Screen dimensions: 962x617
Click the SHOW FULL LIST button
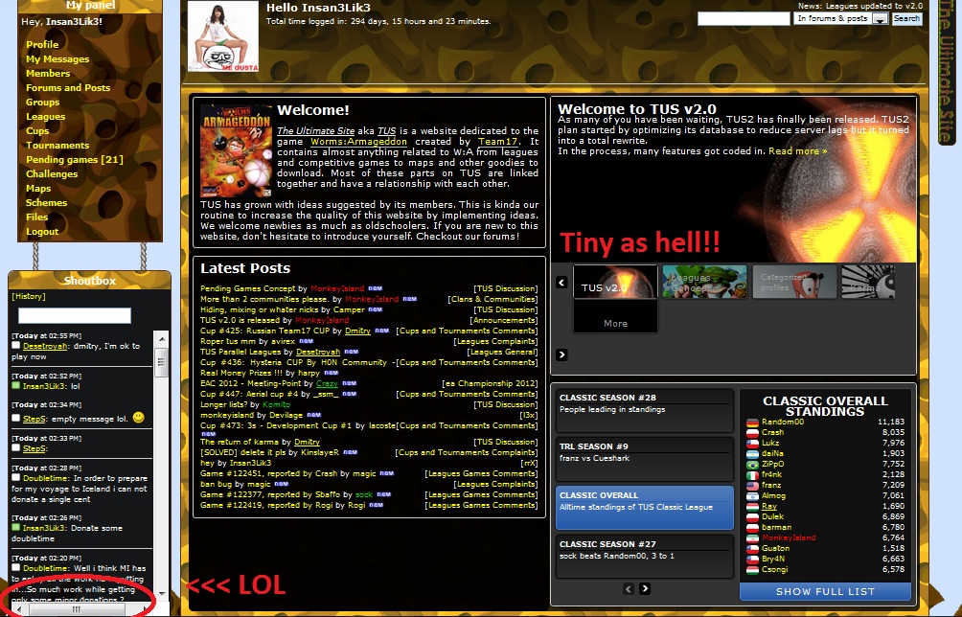click(825, 592)
